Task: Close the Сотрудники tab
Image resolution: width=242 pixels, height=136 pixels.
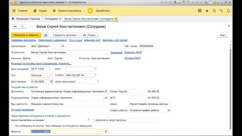Action: pyautogui.click(x=60, y=19)
